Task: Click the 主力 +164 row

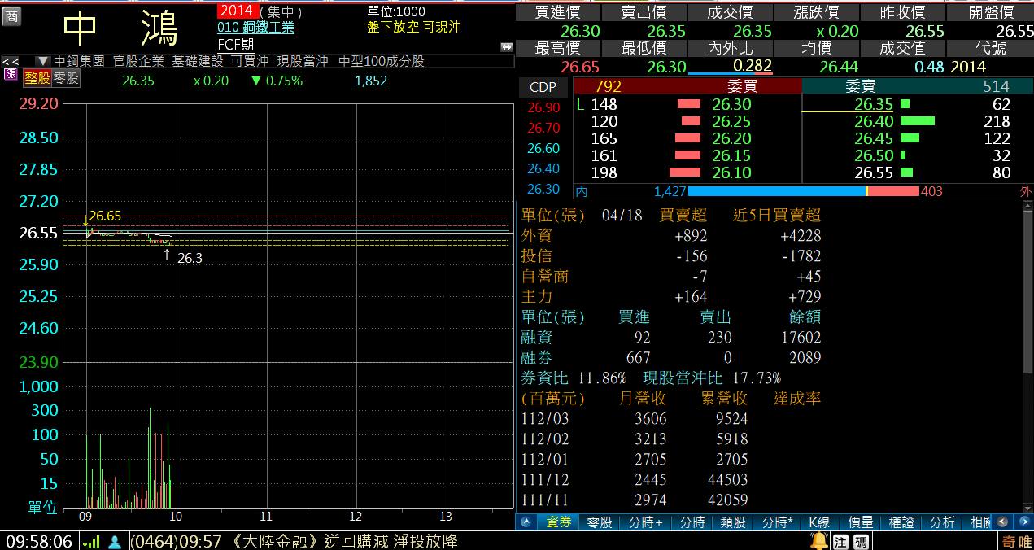Action: (671, 297)
